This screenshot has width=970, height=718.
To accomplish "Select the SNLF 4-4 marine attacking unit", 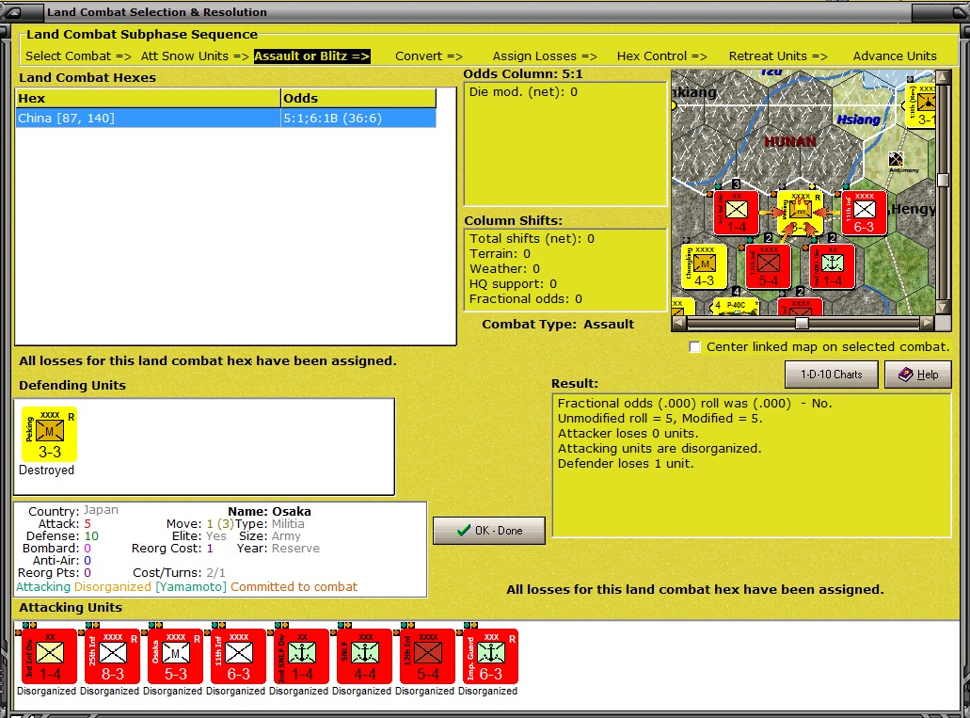I will (364, 657).
